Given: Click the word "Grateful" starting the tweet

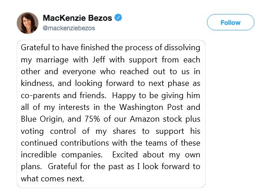Looking at the screenshot, I should tap(35, 47).
